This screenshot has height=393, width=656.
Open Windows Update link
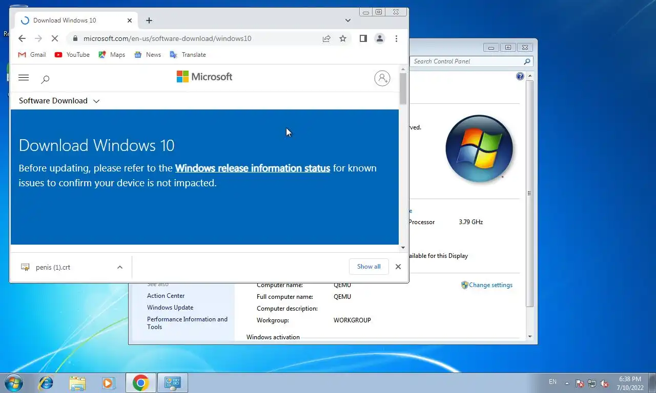[170, 308]
